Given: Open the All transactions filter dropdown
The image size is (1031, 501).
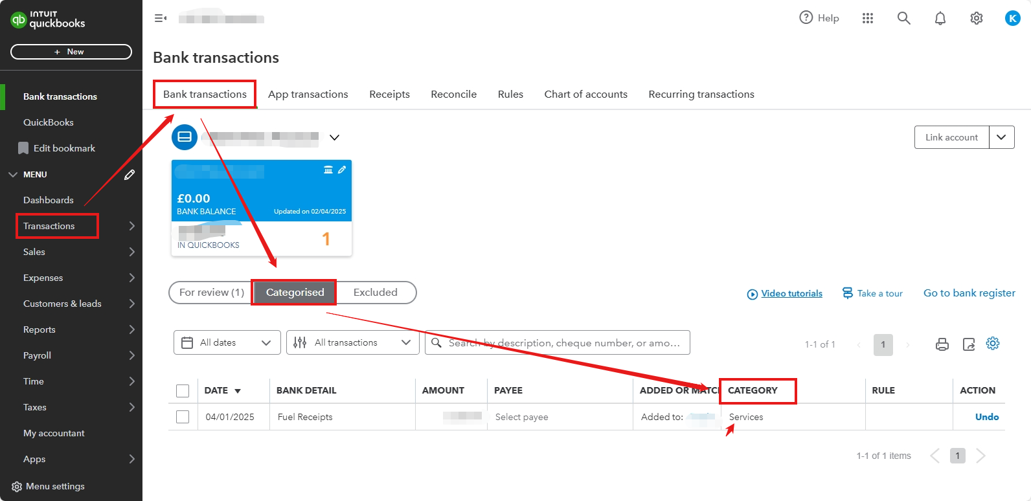Looking at the screenshot, I should point(353,342).
